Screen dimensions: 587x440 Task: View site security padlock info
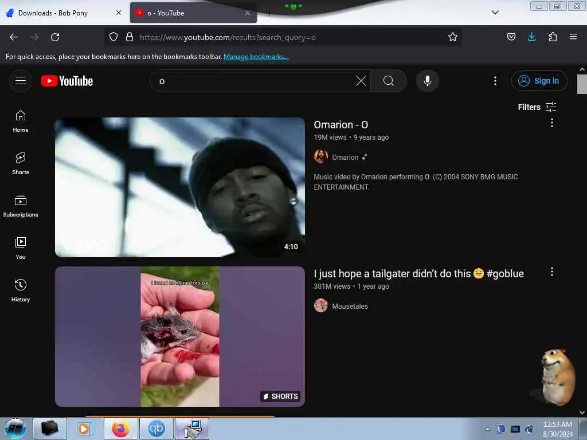coord(130,37)
